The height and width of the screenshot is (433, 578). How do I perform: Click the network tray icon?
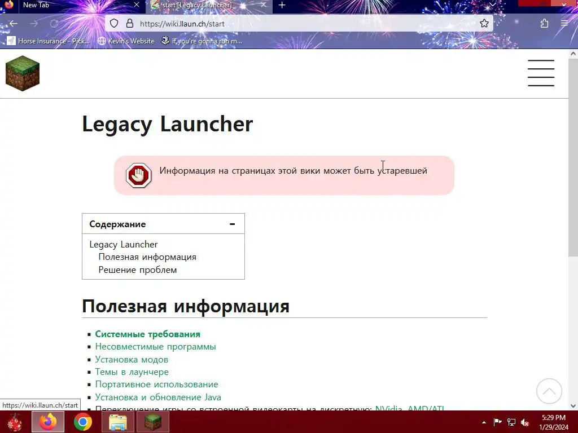coord(511,422)
